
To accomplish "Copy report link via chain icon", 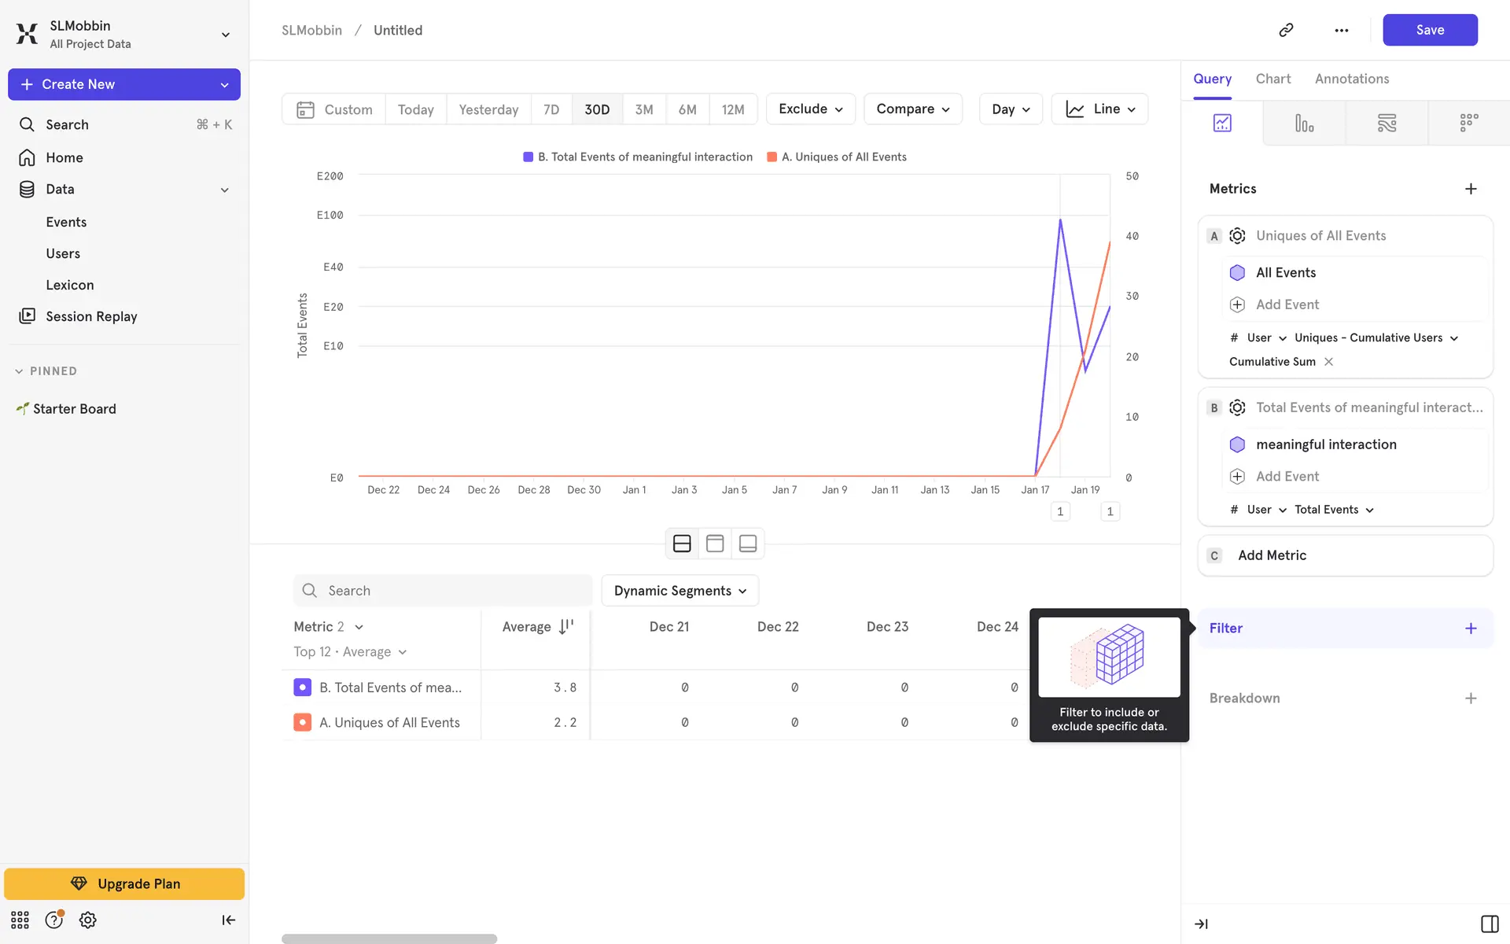I will [1286, 30].
